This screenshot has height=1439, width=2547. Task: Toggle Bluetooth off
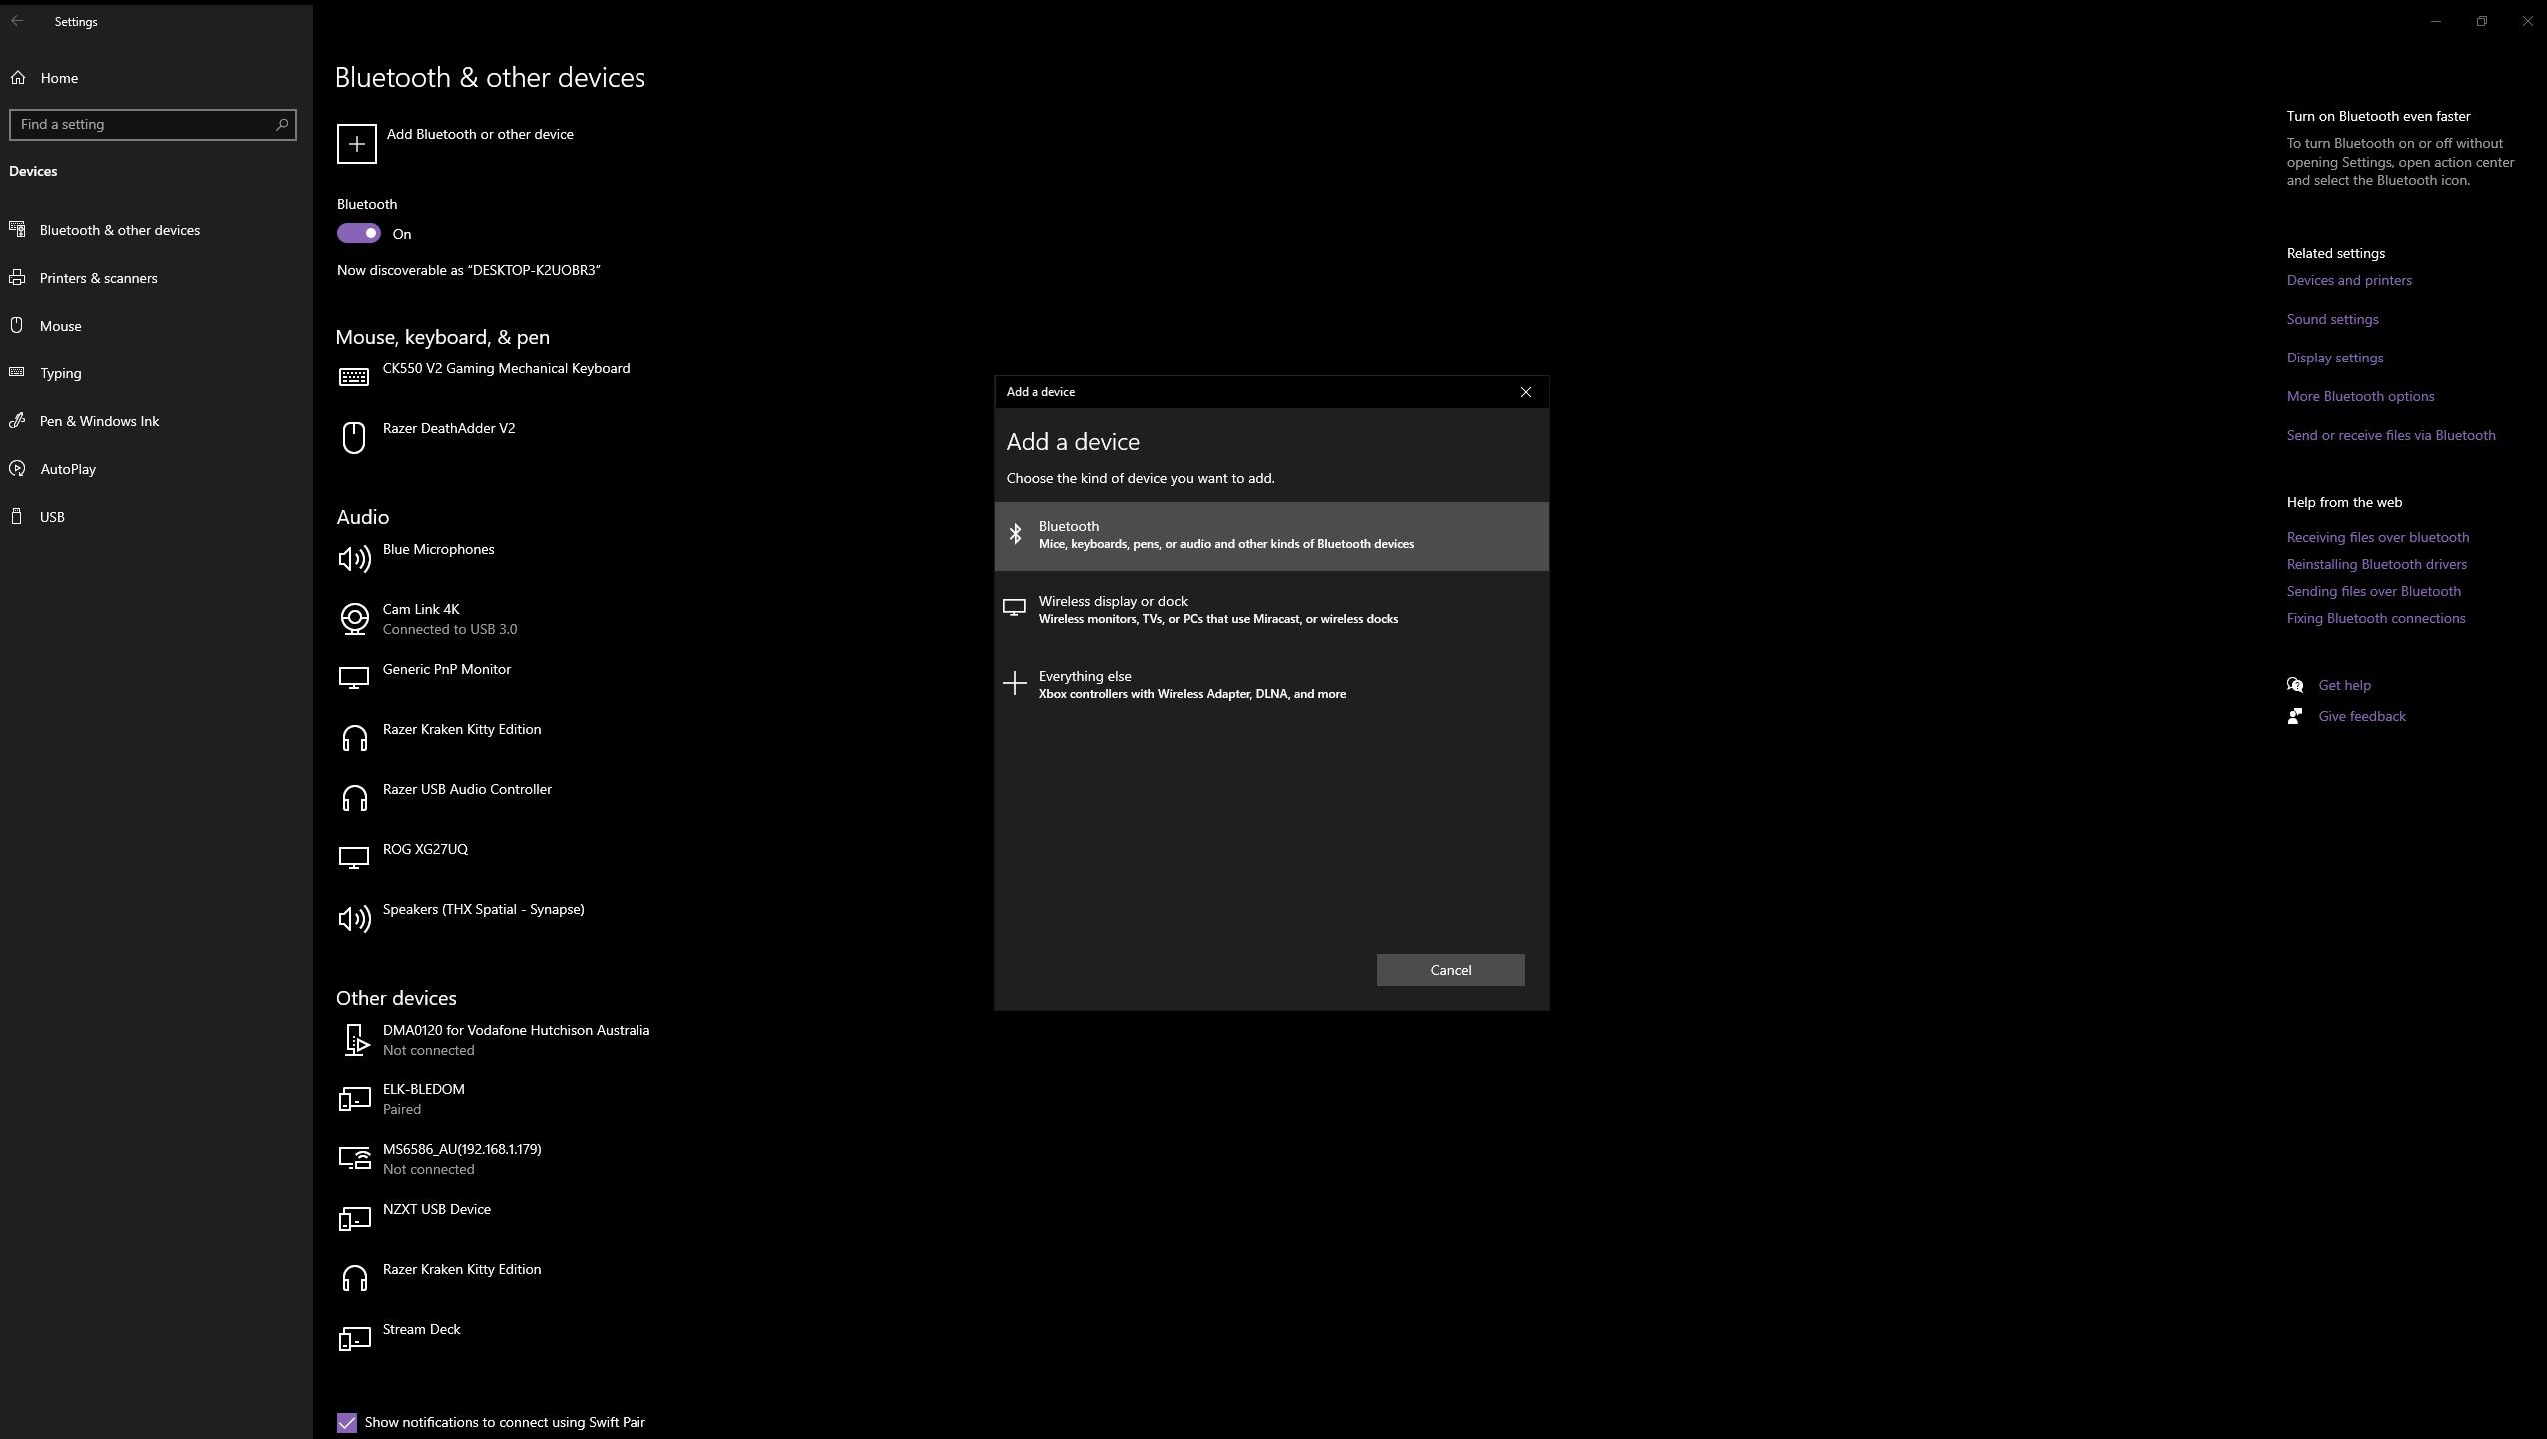click(357, 233)
